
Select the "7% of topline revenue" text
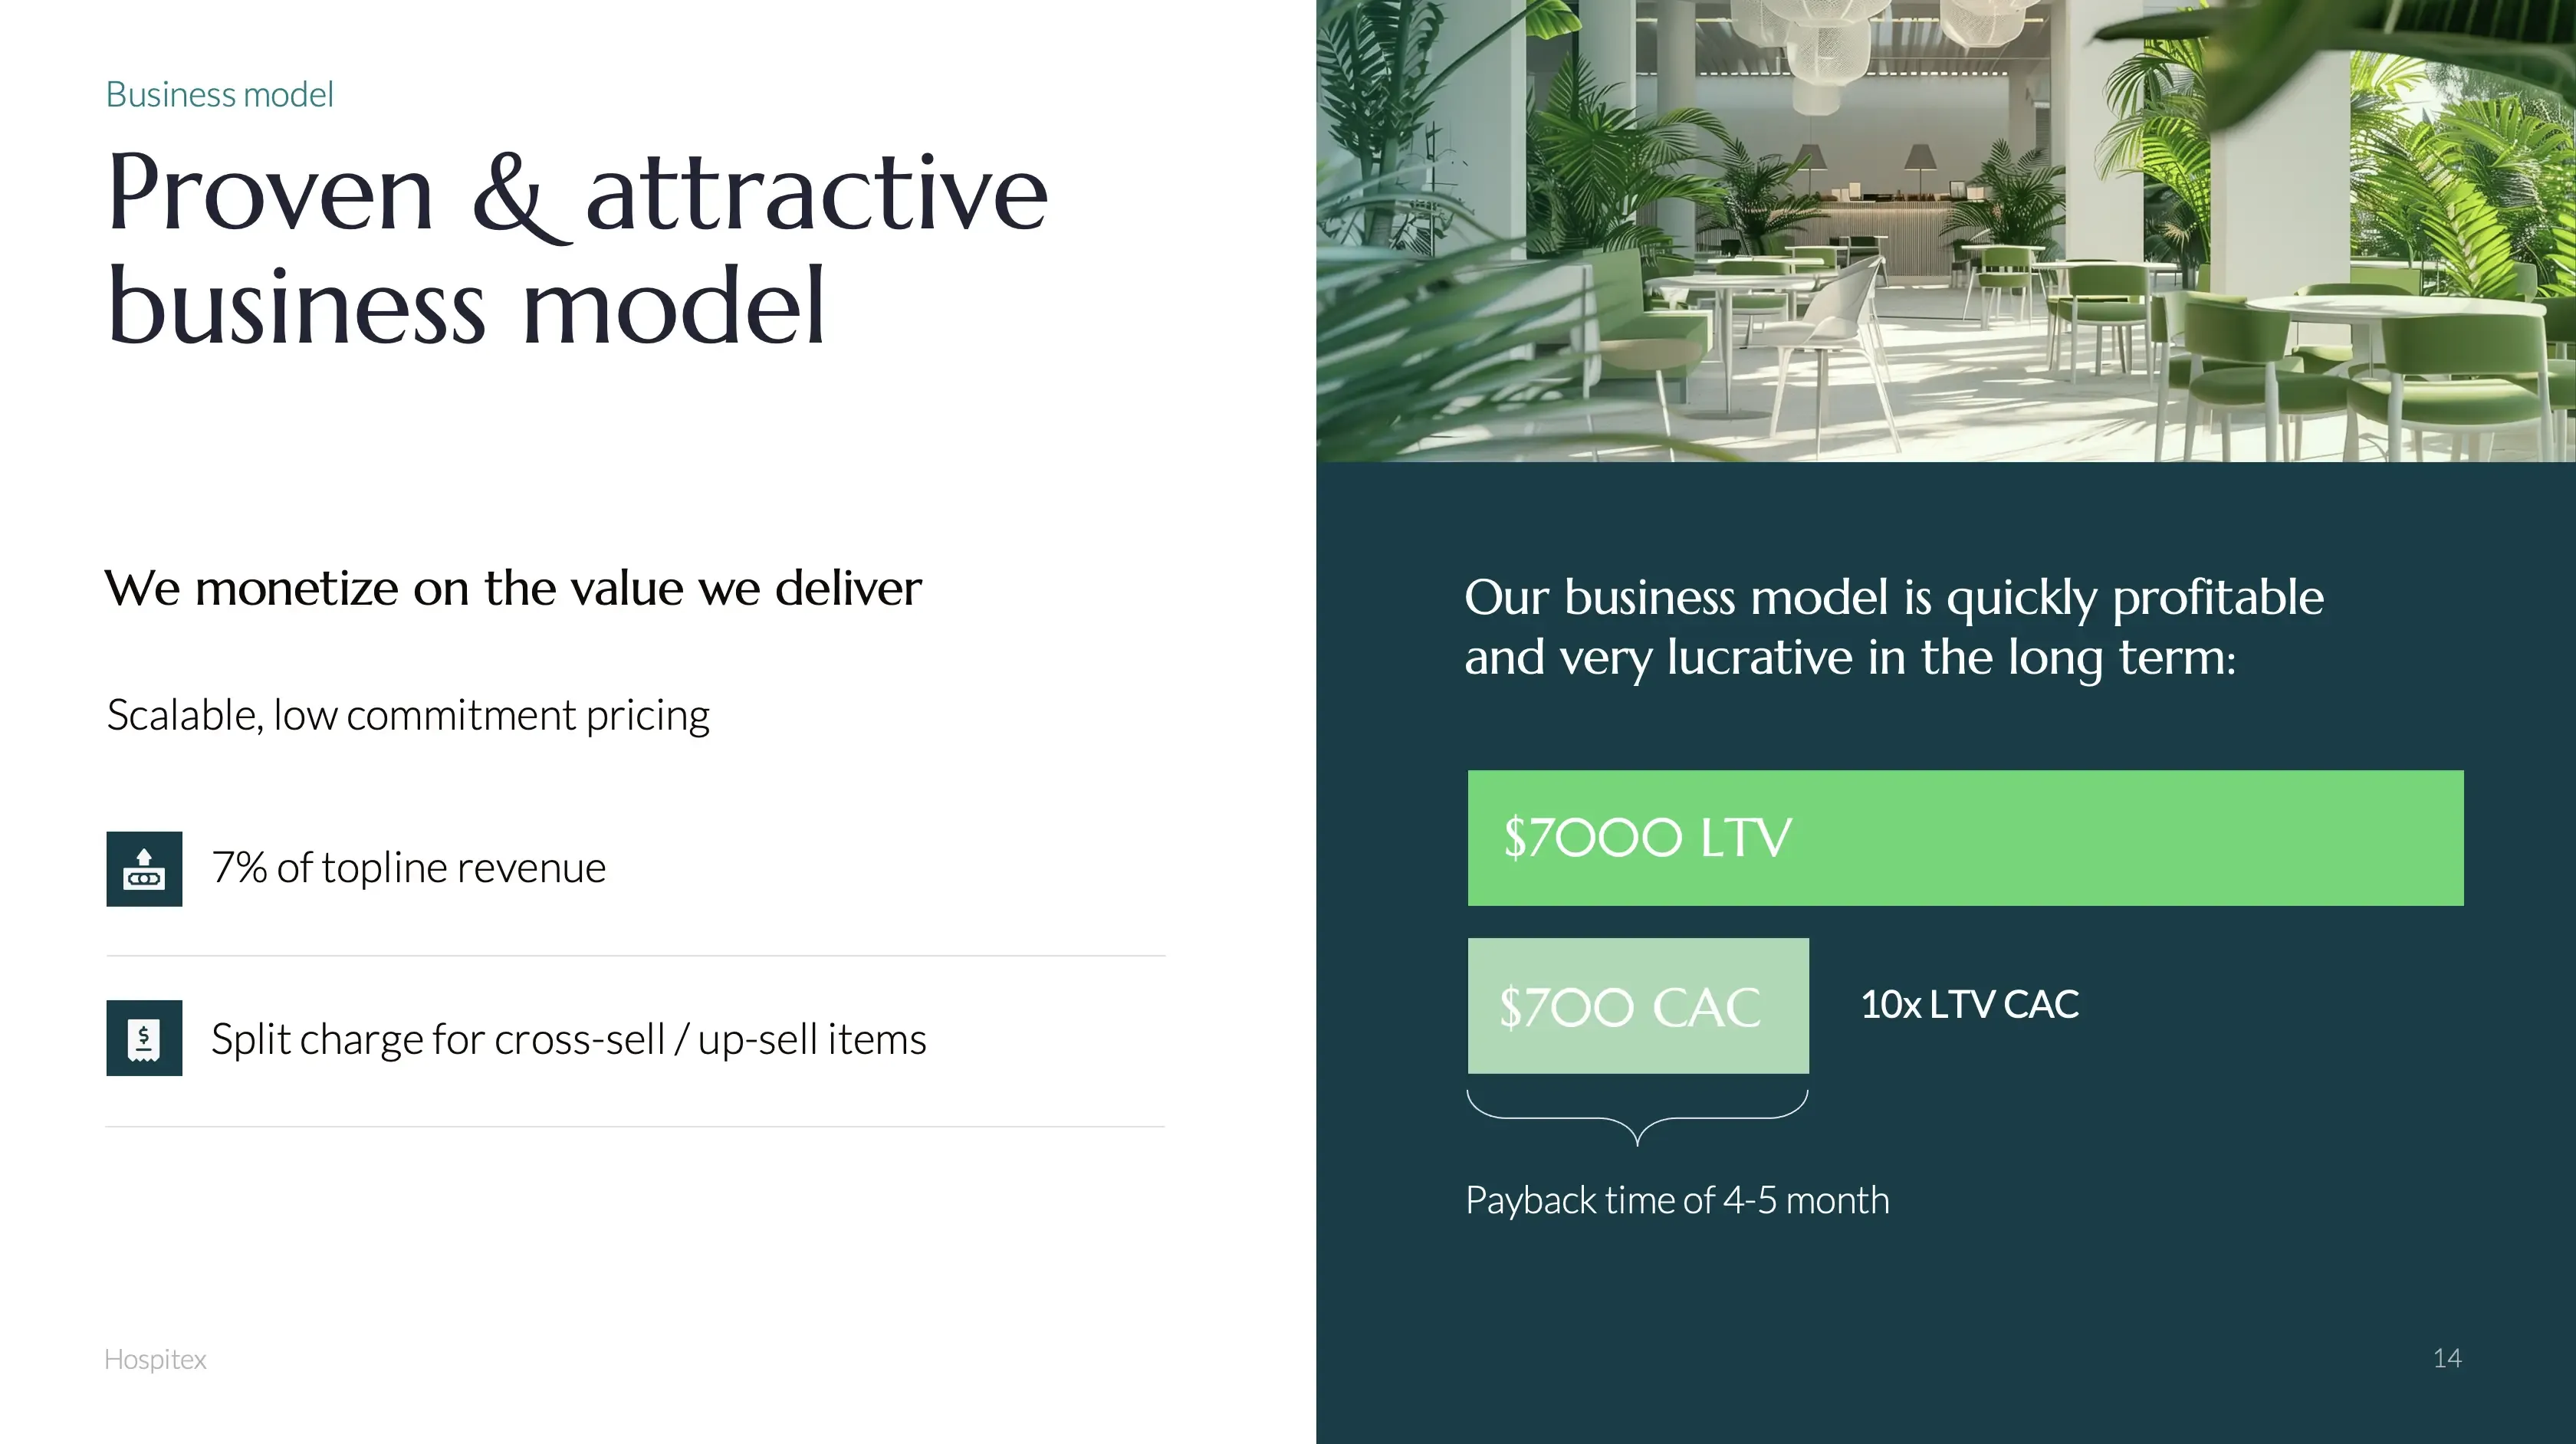pos(408,868)
